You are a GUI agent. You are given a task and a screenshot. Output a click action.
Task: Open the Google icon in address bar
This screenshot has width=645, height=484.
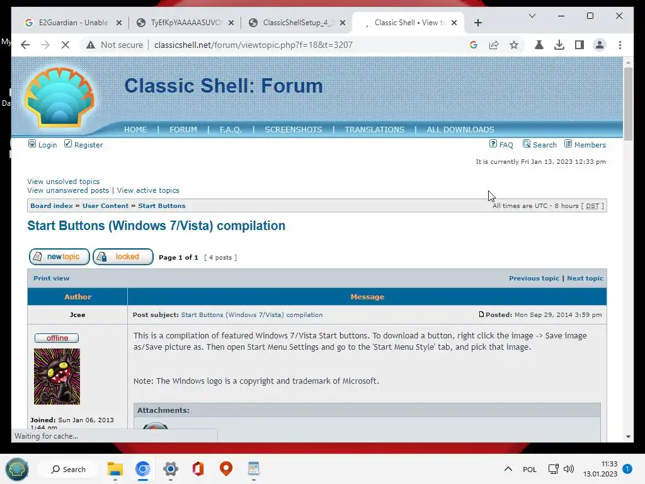tap(474, 45)
